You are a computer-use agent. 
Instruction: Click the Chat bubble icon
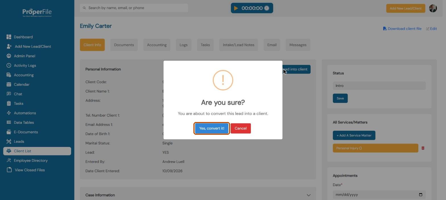[x=9, y=94]
